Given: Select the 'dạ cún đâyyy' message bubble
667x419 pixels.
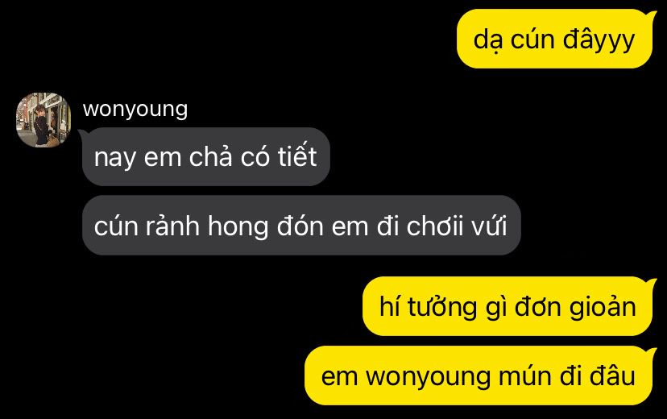Looking at the screenshot, I should (554, 39).
